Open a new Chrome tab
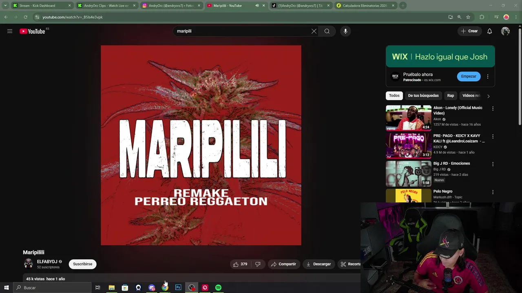The image size is (522, 293). coord(403,6)
